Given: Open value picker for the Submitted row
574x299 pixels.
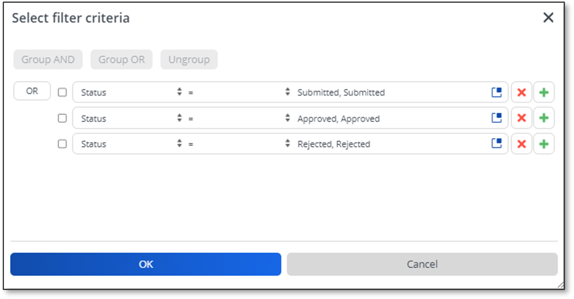Looking at the screenshot, I should pyautogui.click(x=497, y=92).
